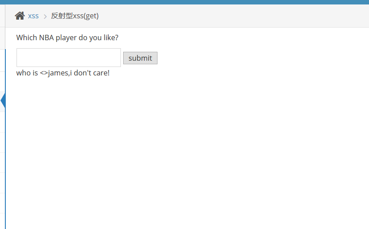Screen dimensions: 369x229
Task: Click the breadcrumb chevron separator
Action: [x=45, y=17]
